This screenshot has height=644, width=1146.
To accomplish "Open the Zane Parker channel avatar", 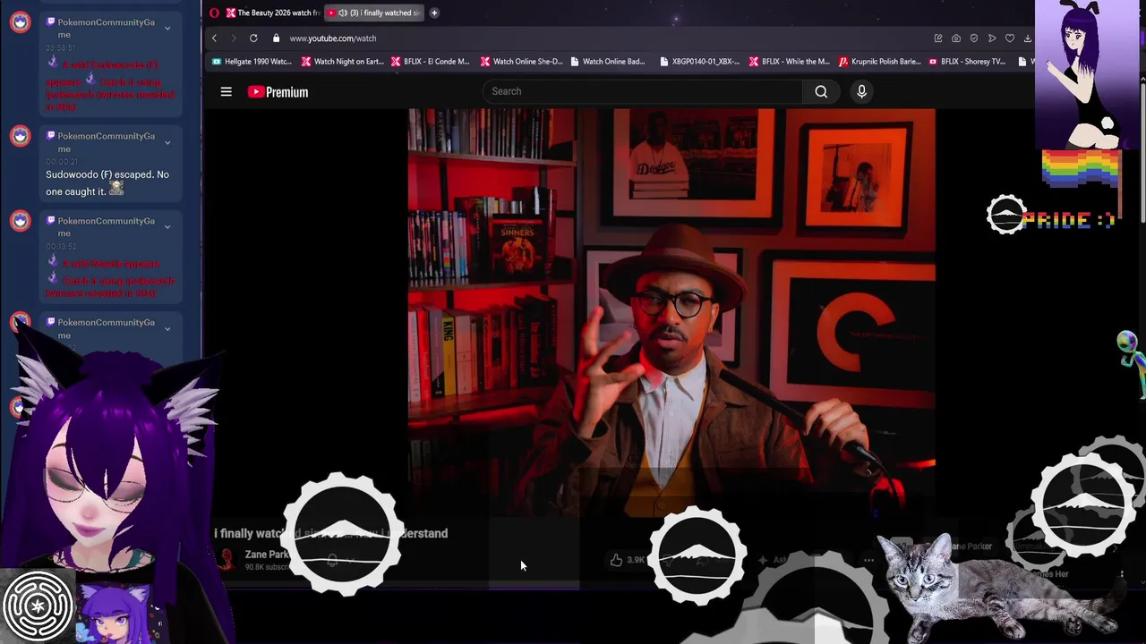I will pos(227,559).
